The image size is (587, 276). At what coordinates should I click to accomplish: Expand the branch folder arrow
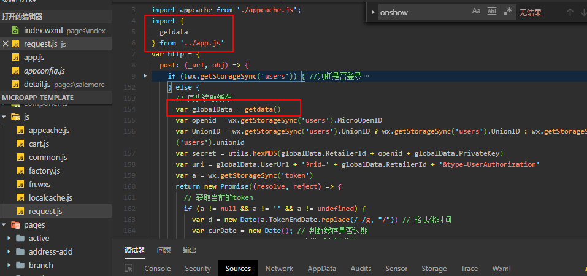(x=9, y=266)
